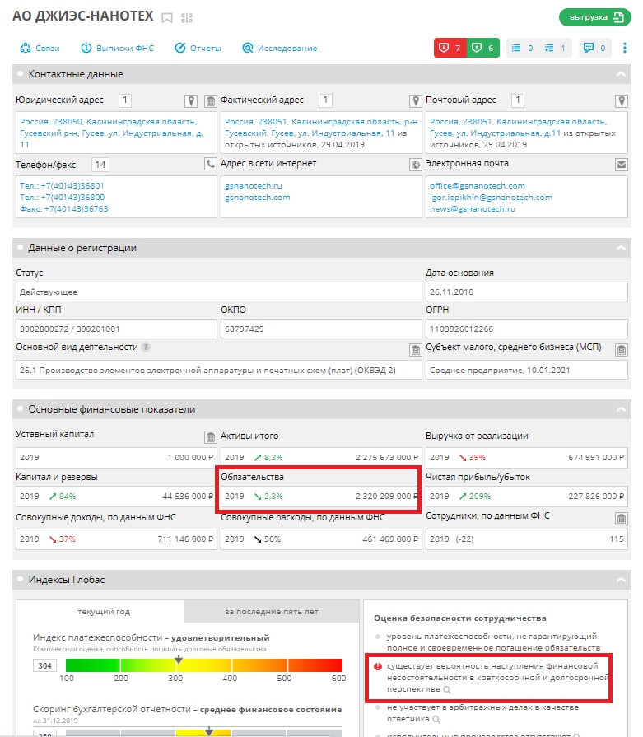Open magnifier next to арбитражных делах item

tap(436, 719)
